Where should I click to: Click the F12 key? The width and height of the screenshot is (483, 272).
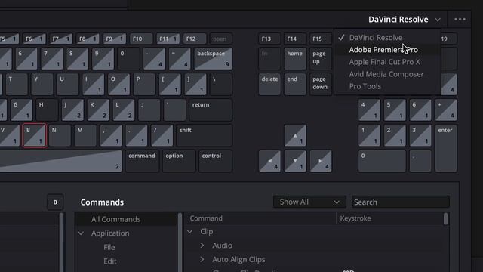[195, 39]
